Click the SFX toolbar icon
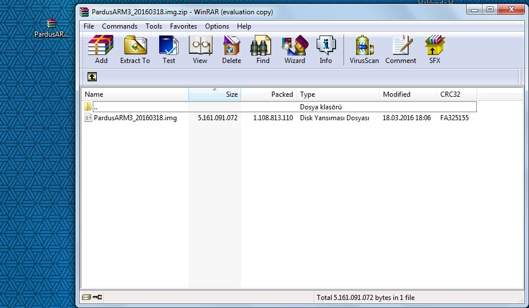 [435, 49]
